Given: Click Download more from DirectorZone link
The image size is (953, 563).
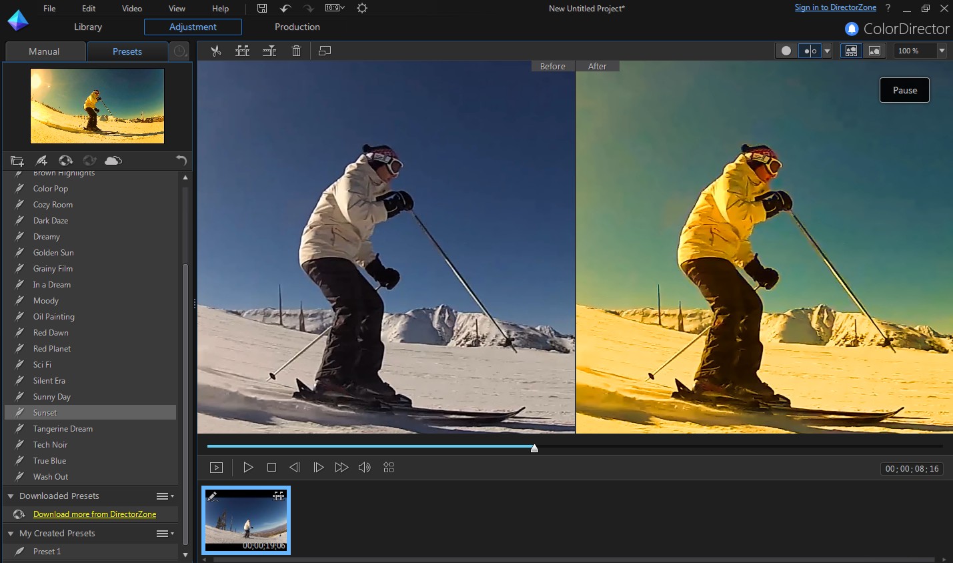Looking at the screenshot, I should [x=95, y=514].
